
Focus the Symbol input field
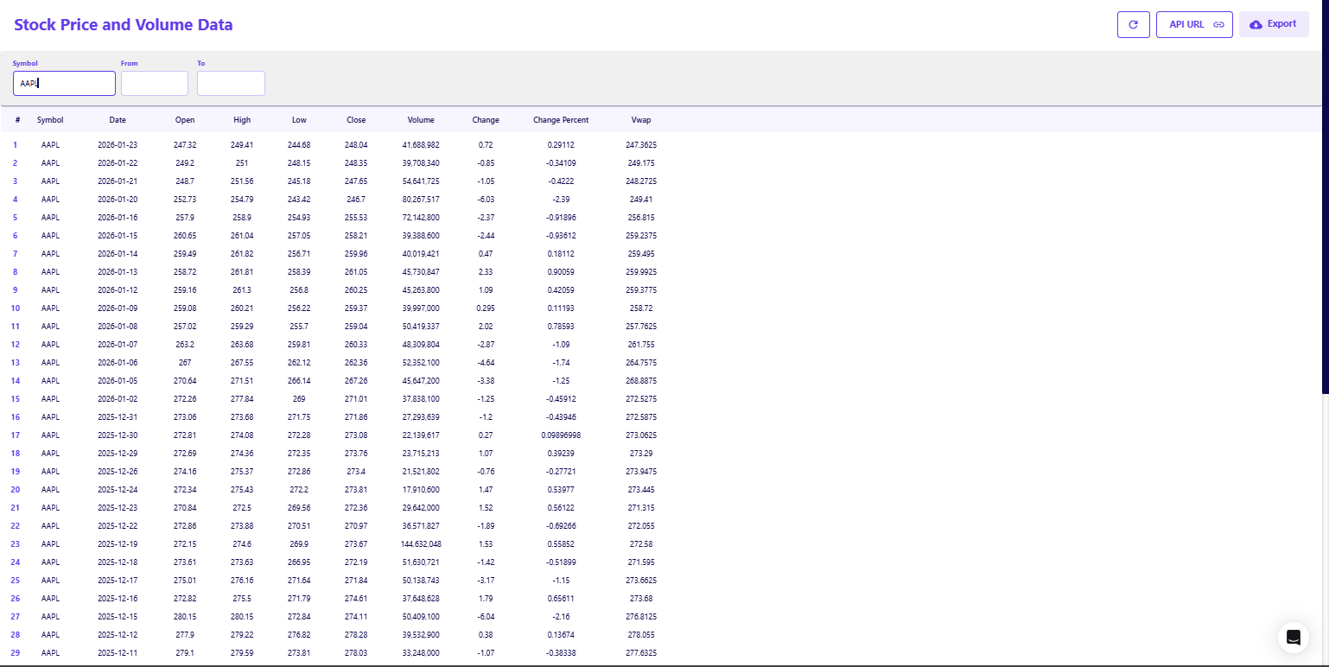pyautogui.click(x=64, y=83)
